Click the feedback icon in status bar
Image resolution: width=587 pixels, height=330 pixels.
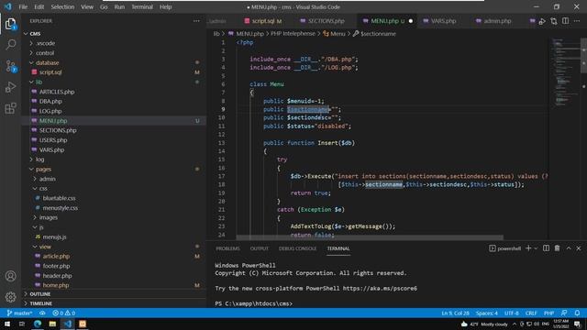[564, 313]
